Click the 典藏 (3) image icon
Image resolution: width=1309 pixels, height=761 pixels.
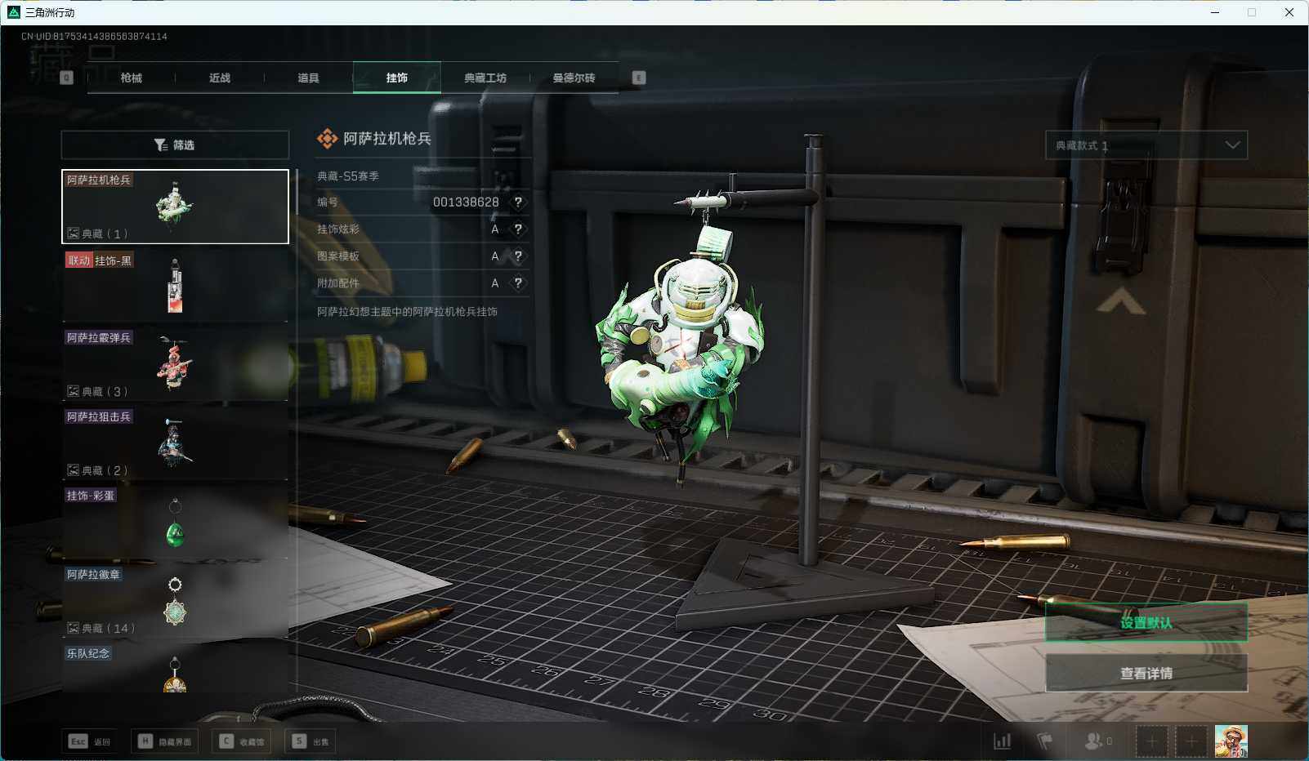[73, 391]
